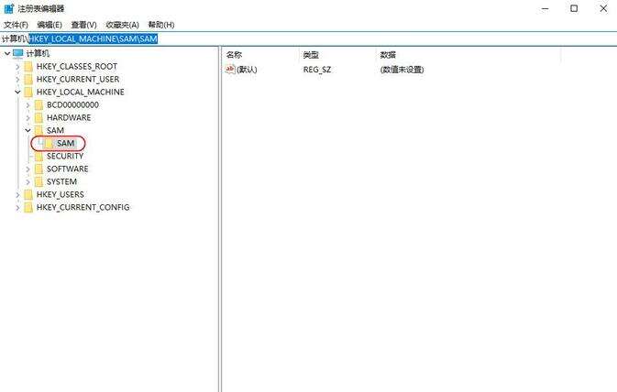Click HKEY_CURRENT_USER folder icon
The image size is (617, 392).
click(x=28, y=80)
